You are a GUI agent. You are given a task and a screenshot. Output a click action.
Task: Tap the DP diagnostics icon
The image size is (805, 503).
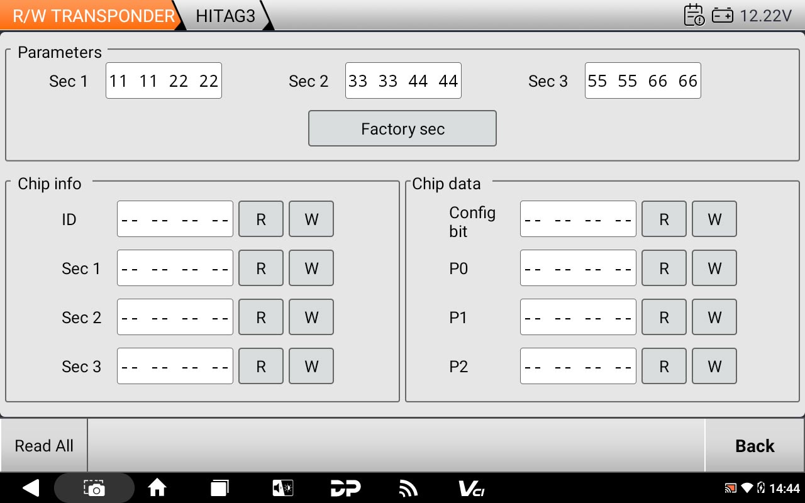[x=345, y=488]
